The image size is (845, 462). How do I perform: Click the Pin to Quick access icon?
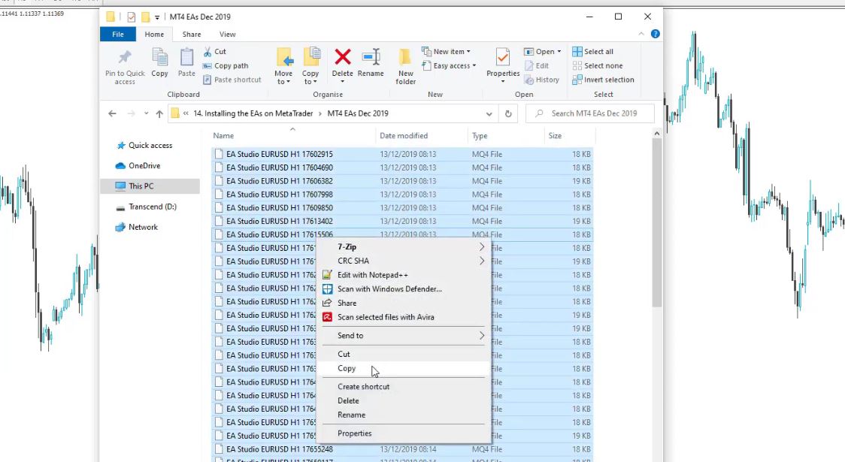(125, 59)
